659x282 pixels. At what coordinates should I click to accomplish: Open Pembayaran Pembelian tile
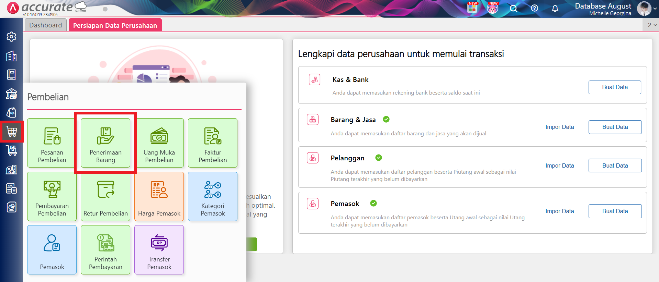coord(52,196)
